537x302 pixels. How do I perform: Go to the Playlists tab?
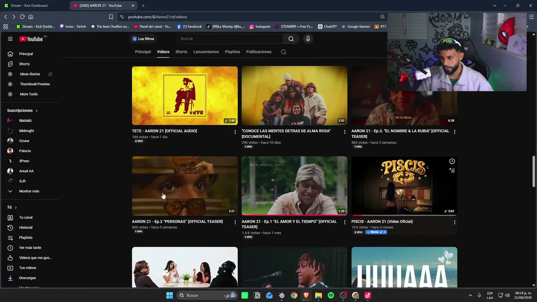pos(232,52)
